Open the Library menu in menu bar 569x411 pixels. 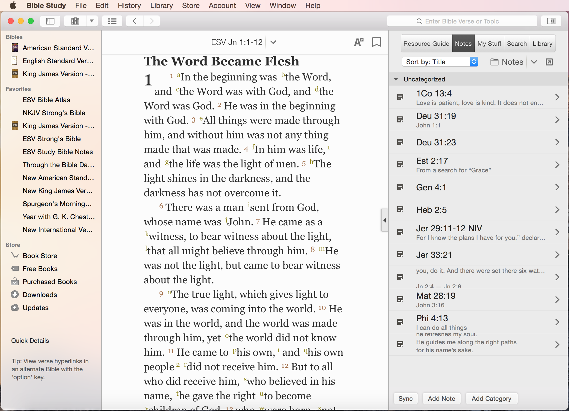click(161, 5)
